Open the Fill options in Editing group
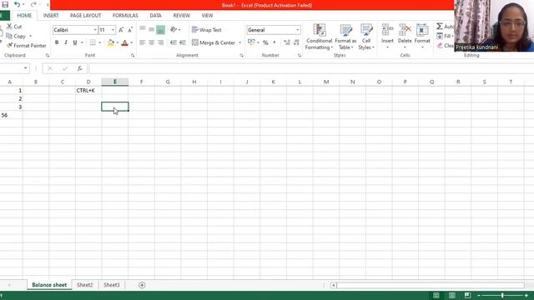534x300 pixels. click(445, 36)
